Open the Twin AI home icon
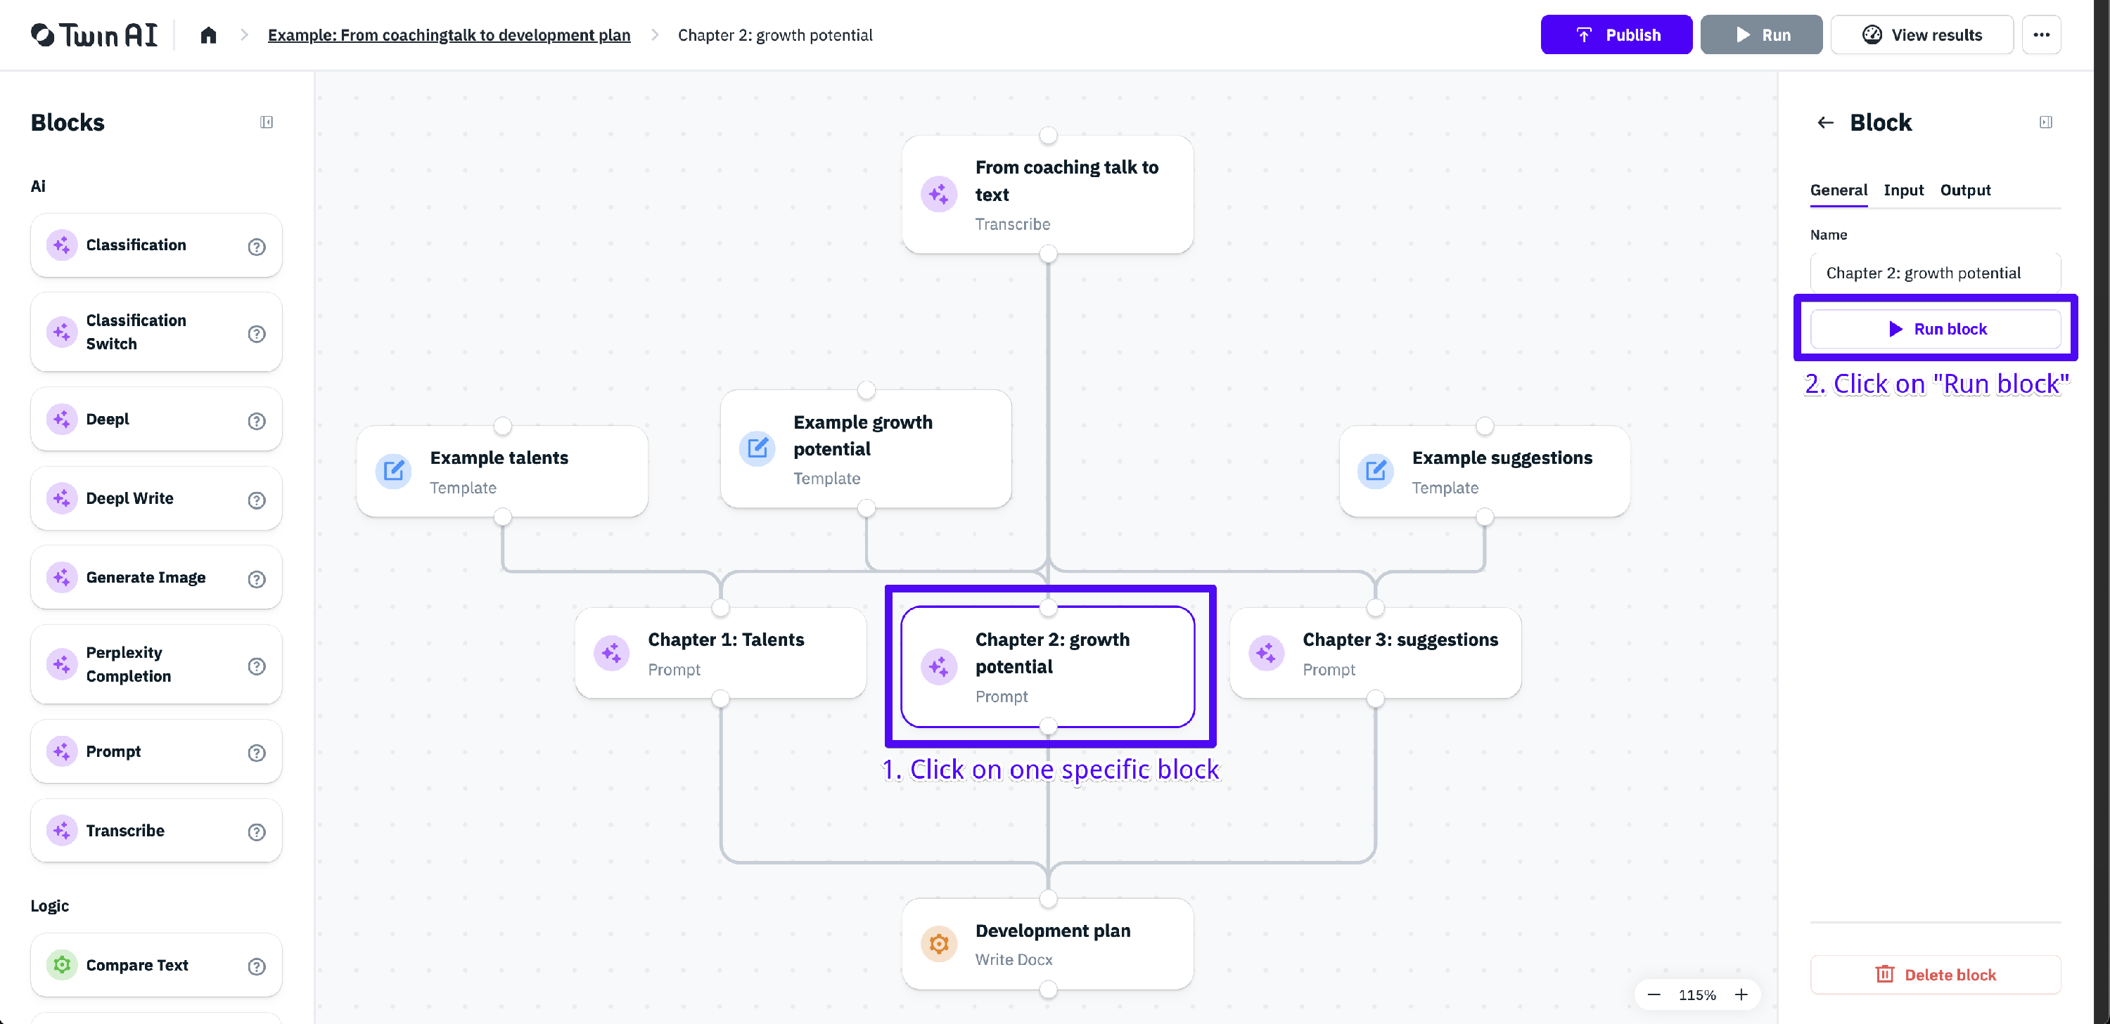Screen dimensions: 2110x1024 coord(208,35)
